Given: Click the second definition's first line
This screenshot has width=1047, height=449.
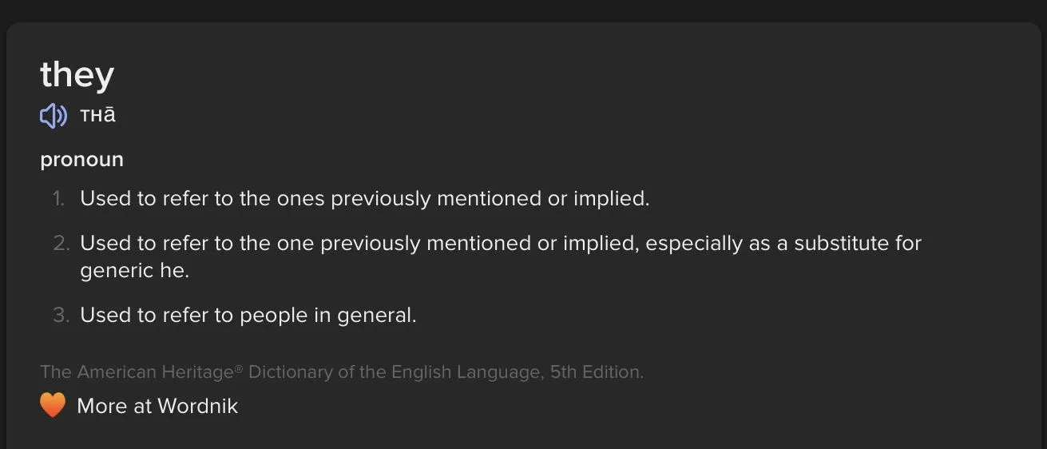Looking at the screenshot, I should pyautogui.click(x=500, y=243).
